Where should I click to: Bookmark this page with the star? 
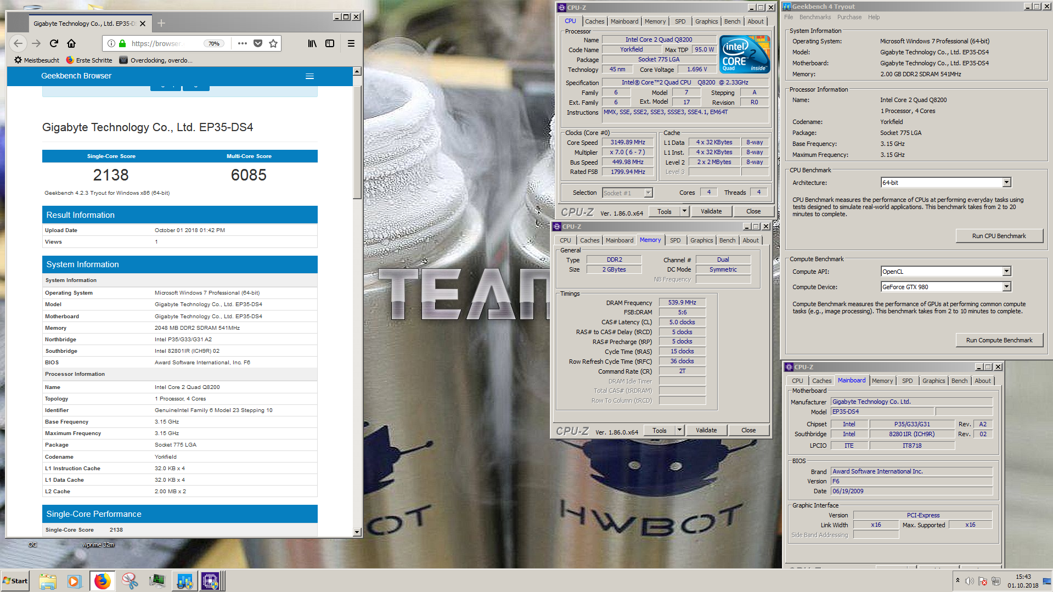click(x=273, y=43)
